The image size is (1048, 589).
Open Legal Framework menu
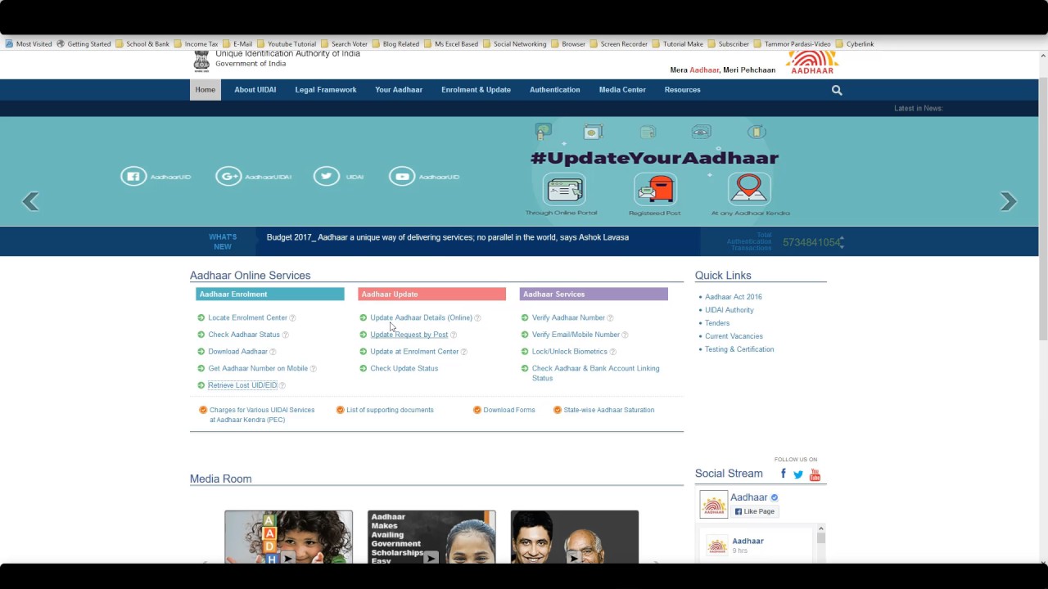326,90
